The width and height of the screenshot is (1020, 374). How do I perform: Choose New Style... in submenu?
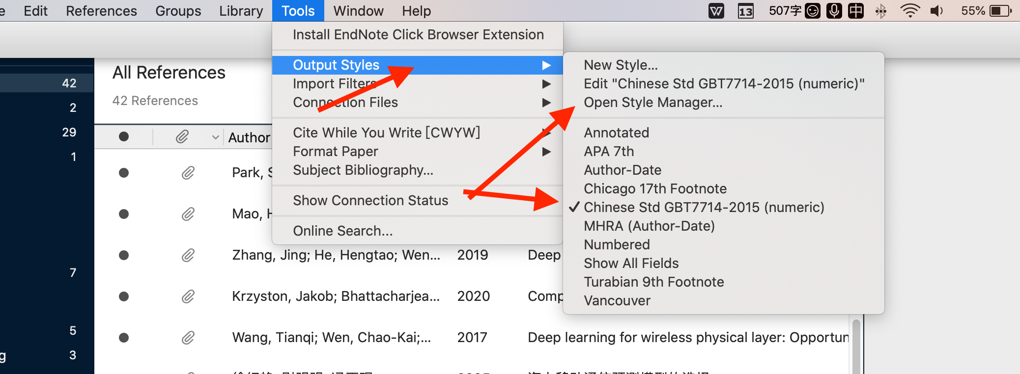[x=723, y=65]
